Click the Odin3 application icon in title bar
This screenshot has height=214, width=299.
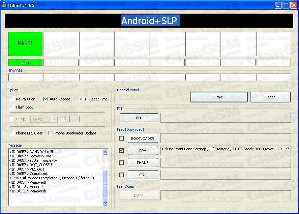click(x=4, y=5)
